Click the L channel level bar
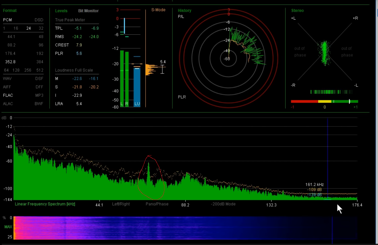This screenshot has height=245, width=378. [122, 78]
